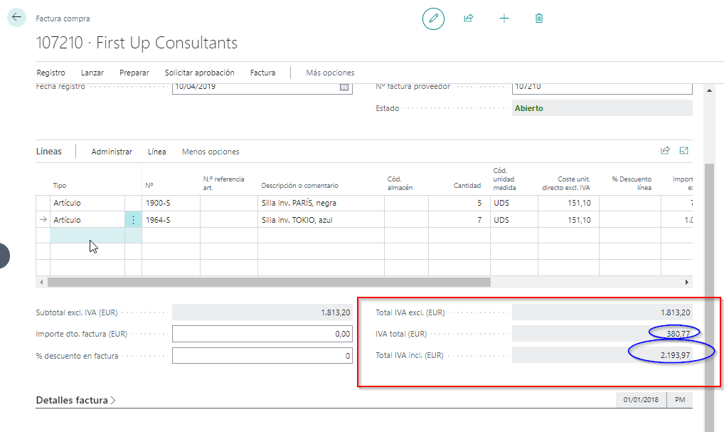Click the Nº column header

(x=149, y=185)
